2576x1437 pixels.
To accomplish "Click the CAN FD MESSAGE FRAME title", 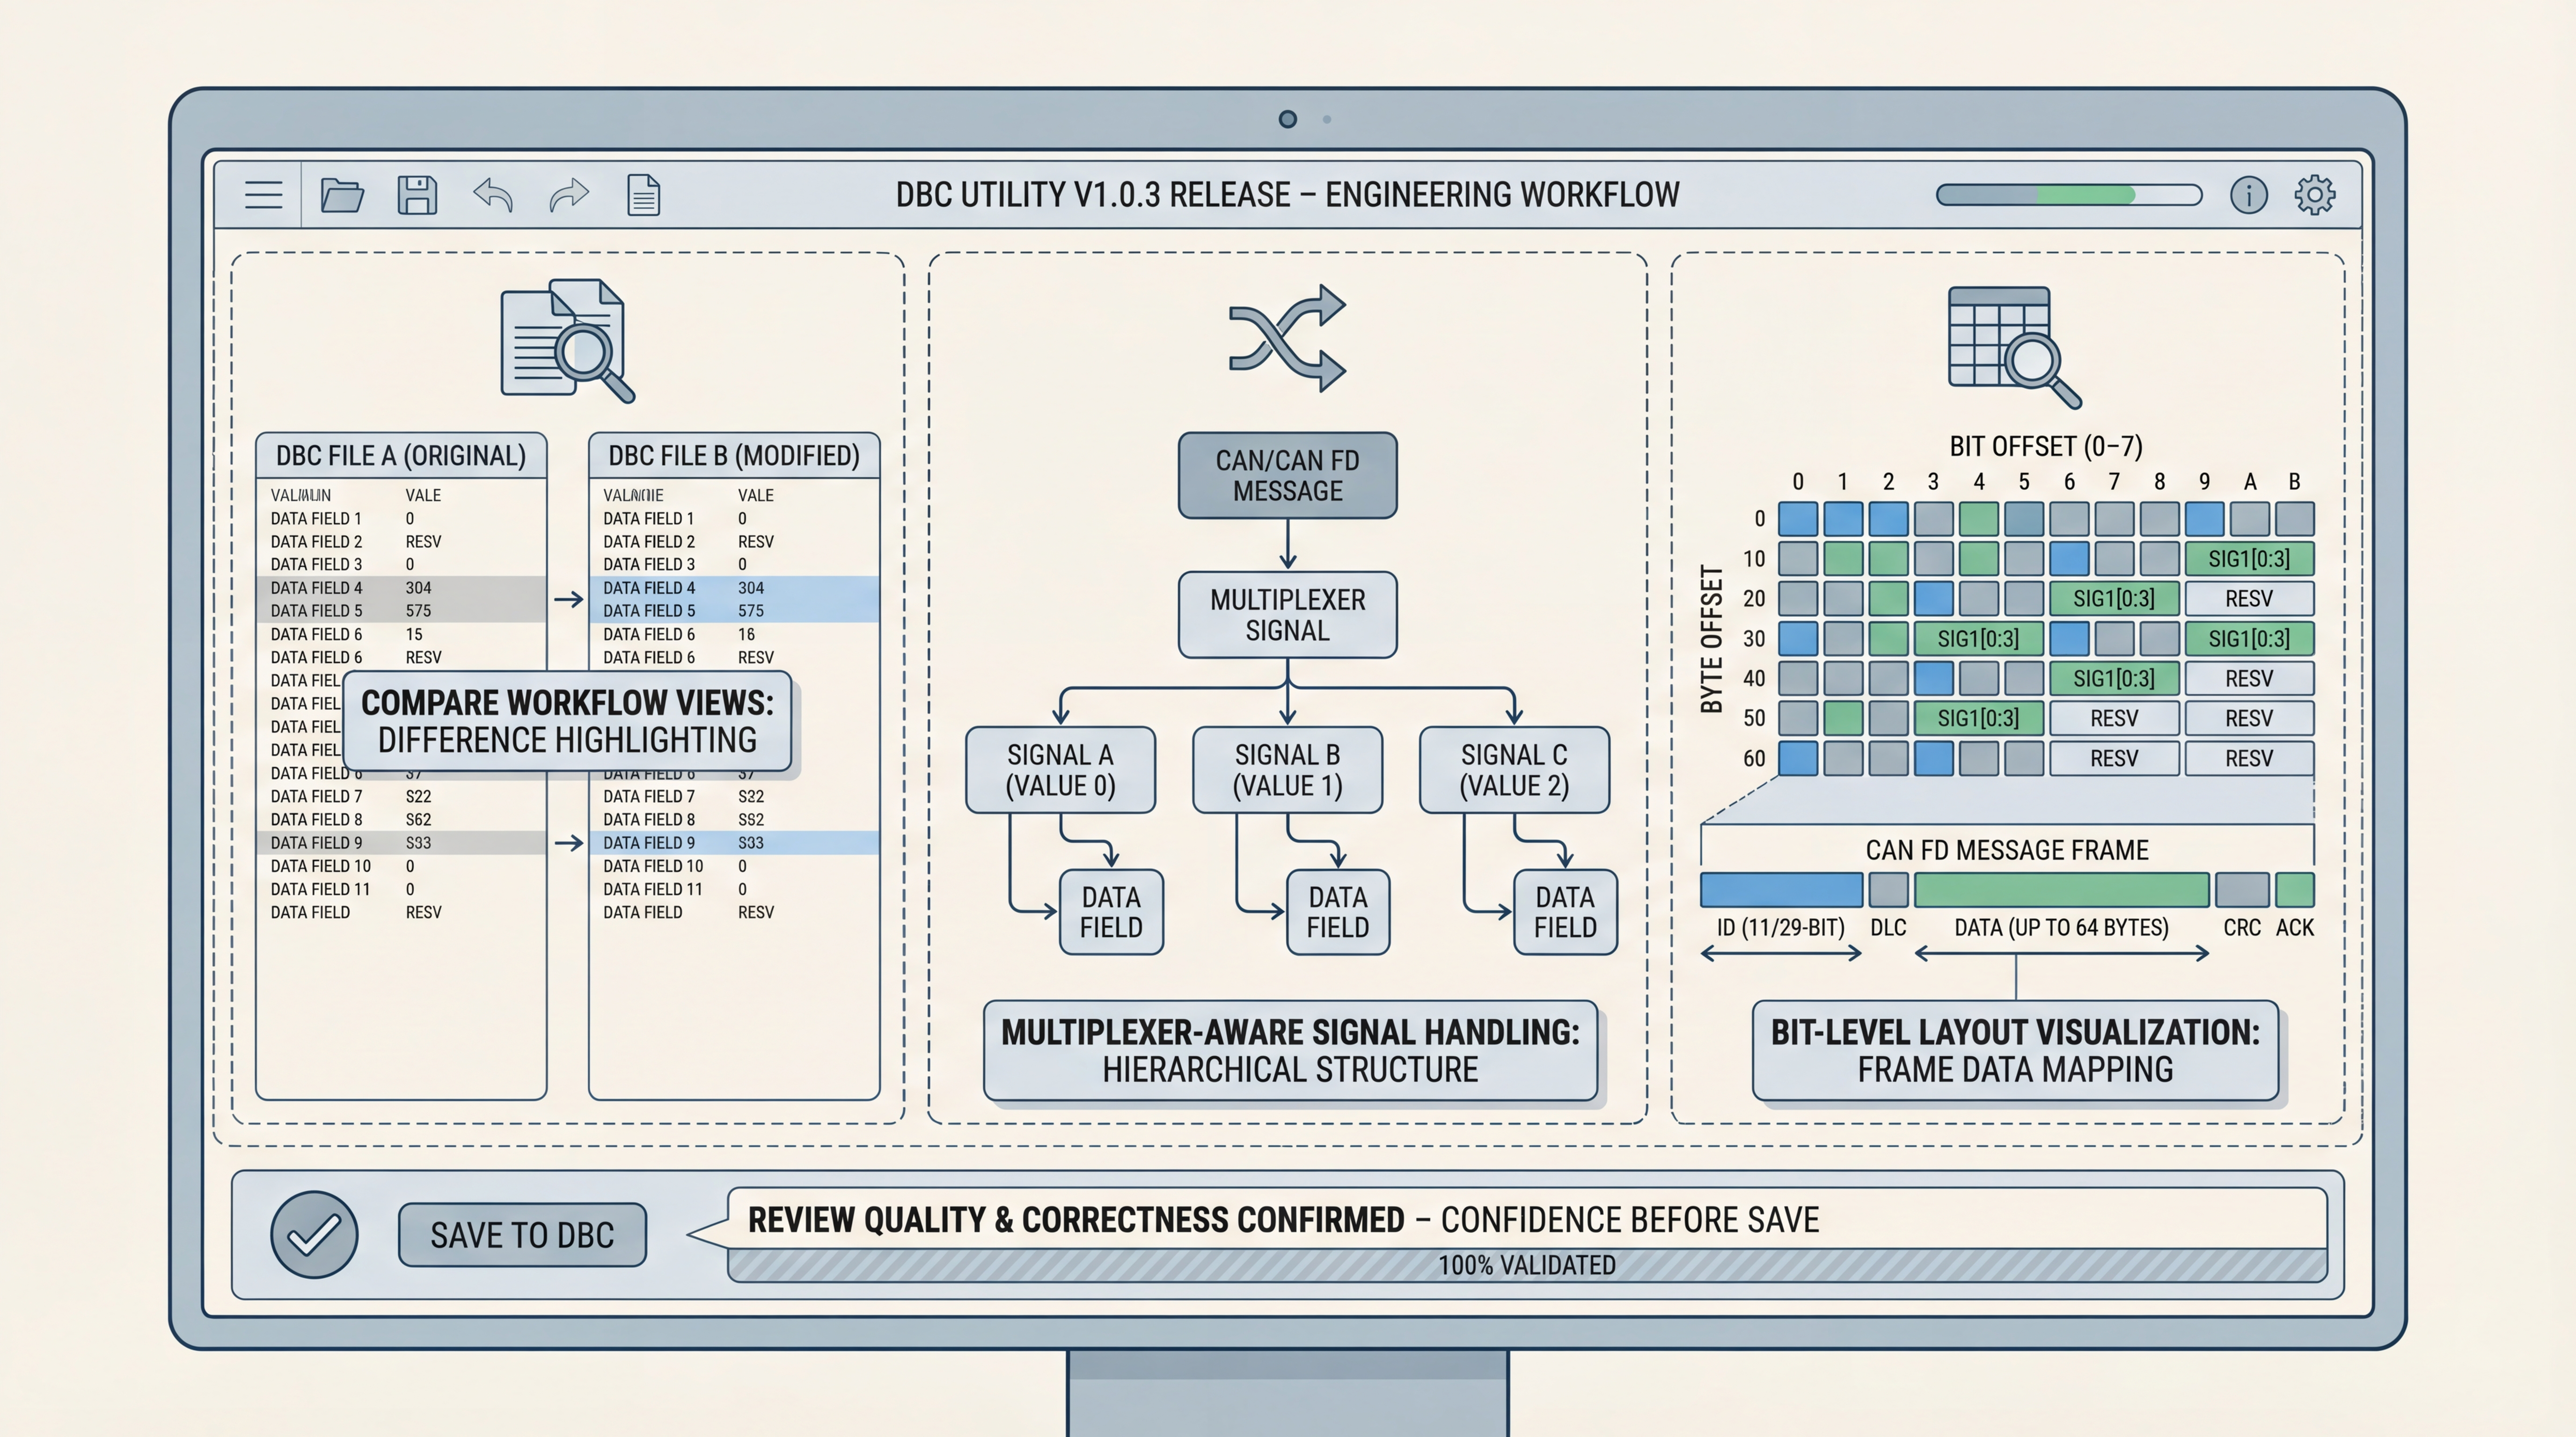I will click(x=2007, y=850).
